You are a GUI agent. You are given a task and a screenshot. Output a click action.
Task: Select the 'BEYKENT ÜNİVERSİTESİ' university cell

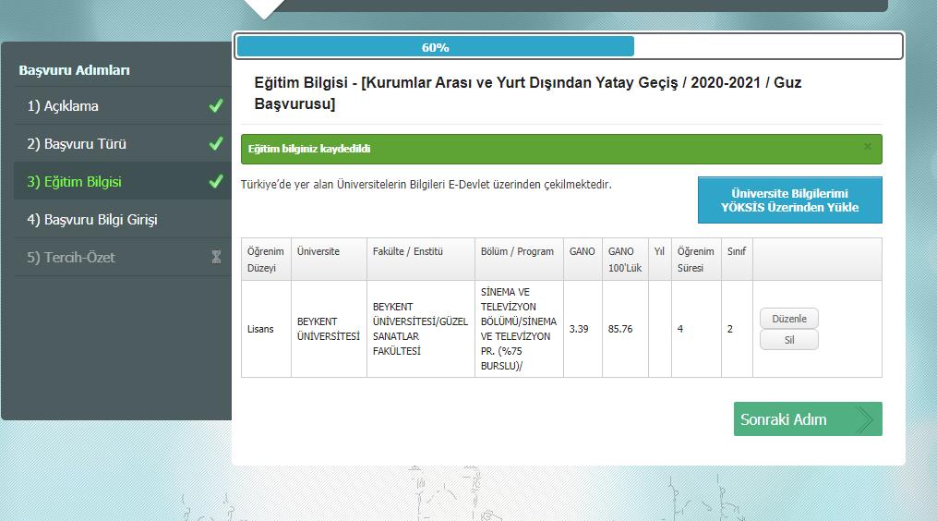329,329
